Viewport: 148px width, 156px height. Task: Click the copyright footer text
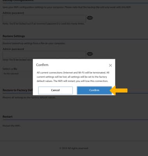[x=74, y=148]
